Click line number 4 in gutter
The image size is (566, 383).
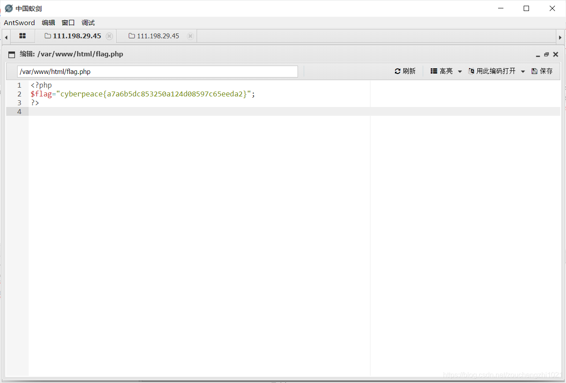click(x=19, y=112)
